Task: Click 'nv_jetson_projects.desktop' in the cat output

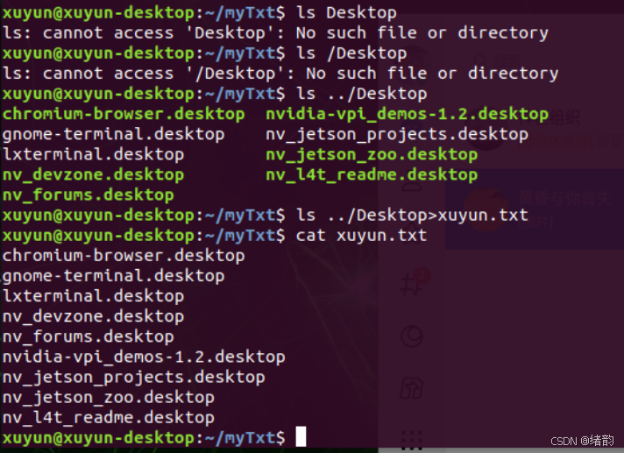Action: (134, 378)
